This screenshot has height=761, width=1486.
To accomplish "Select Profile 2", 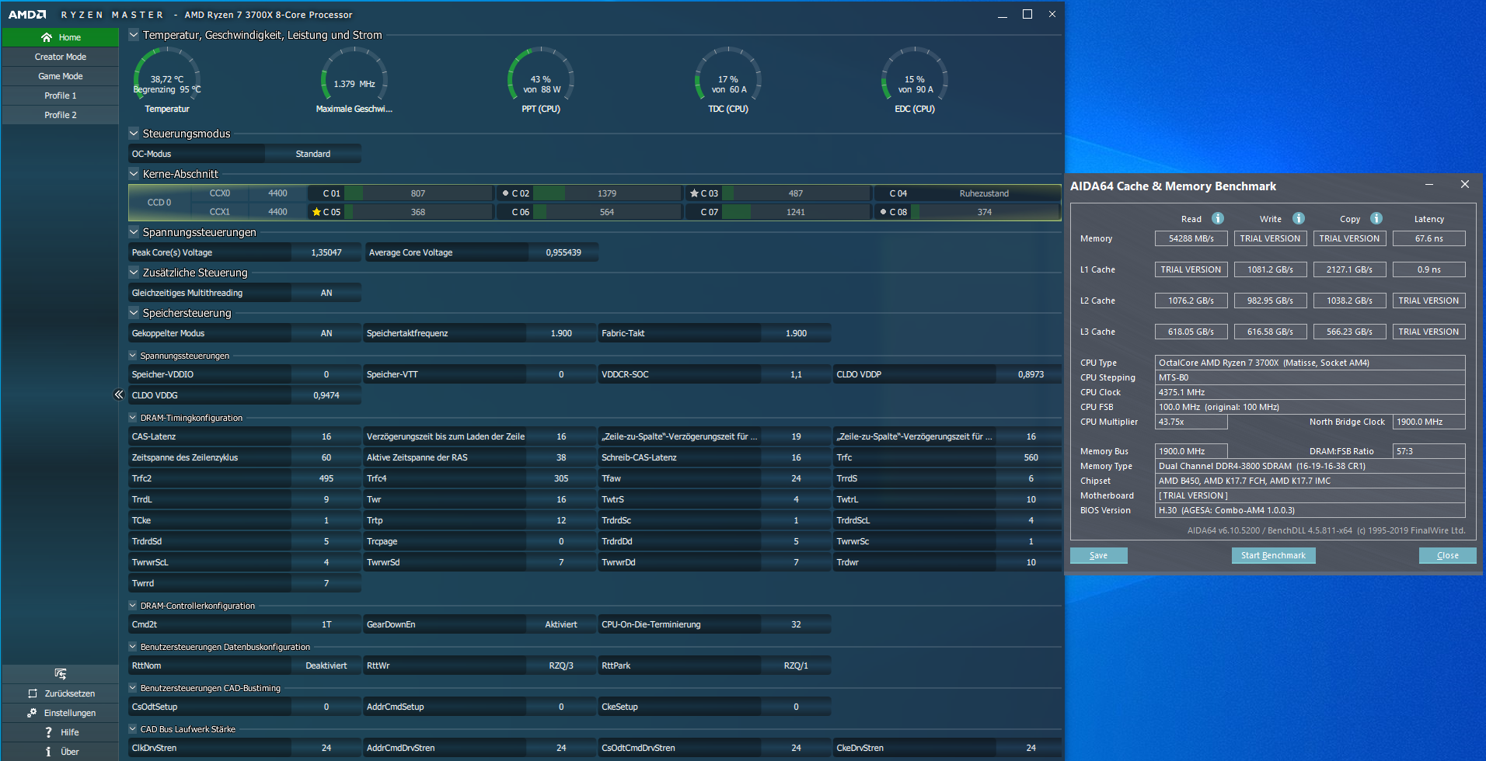I will pos(60,115).
